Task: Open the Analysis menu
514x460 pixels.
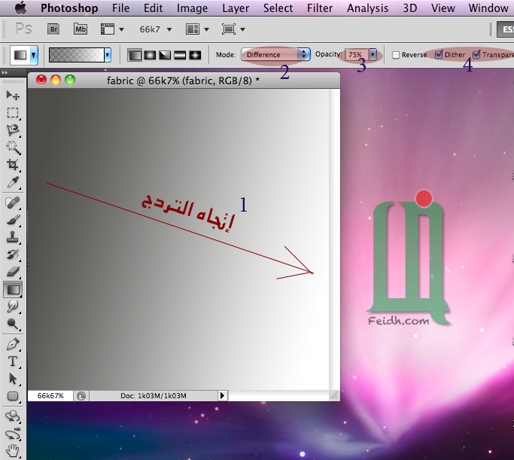Action: click(x=367, y=8)
